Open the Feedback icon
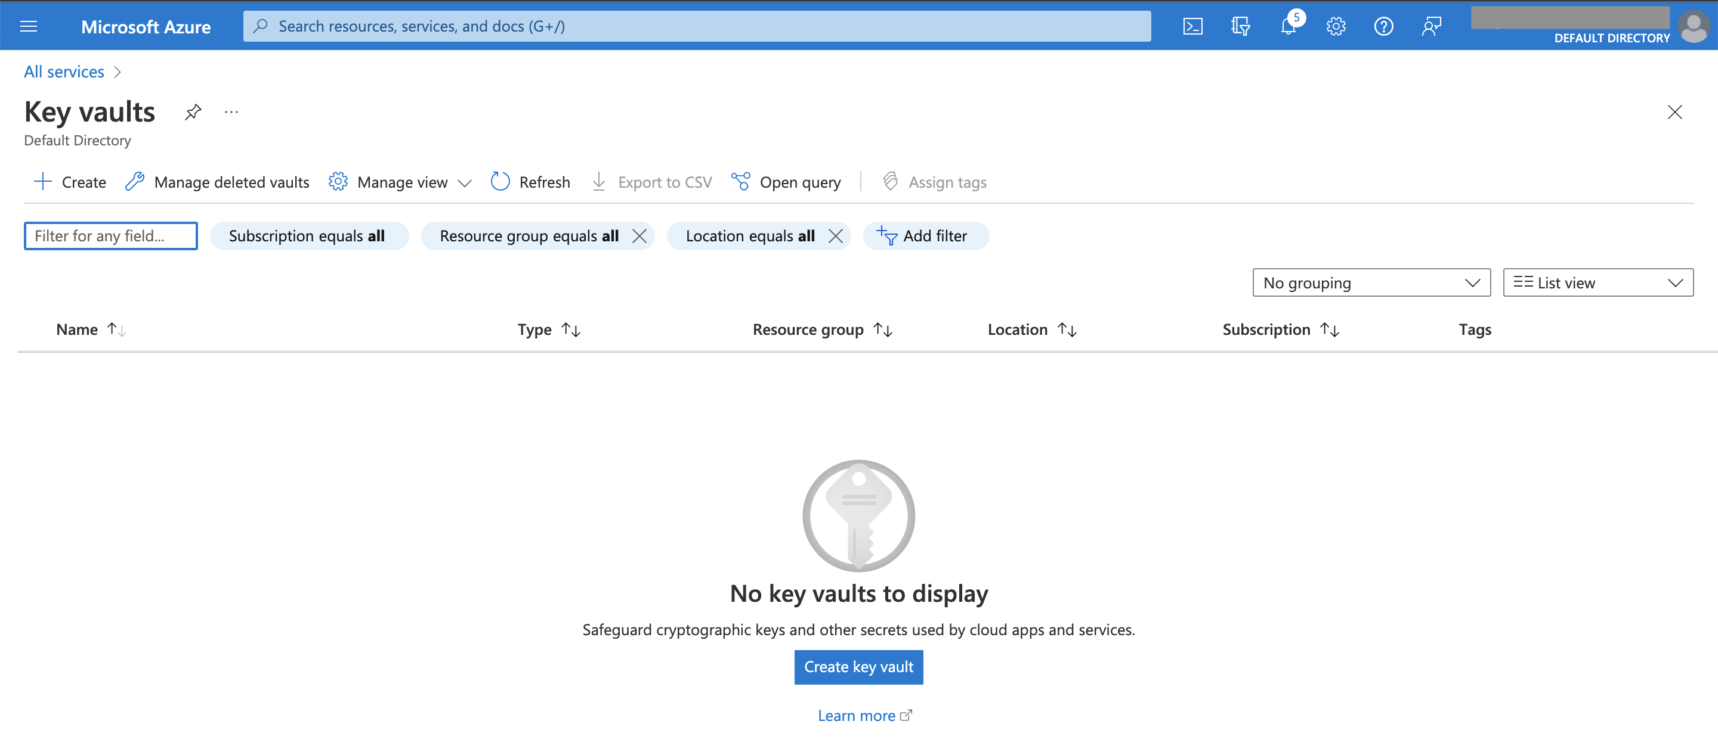The width and height of the screenshot is (1718, 746). (1431, 26)
